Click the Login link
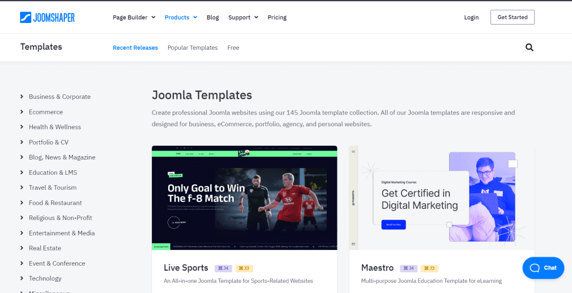Image resolution: width=572 pixels, height=293 pixels. (471, 17)
